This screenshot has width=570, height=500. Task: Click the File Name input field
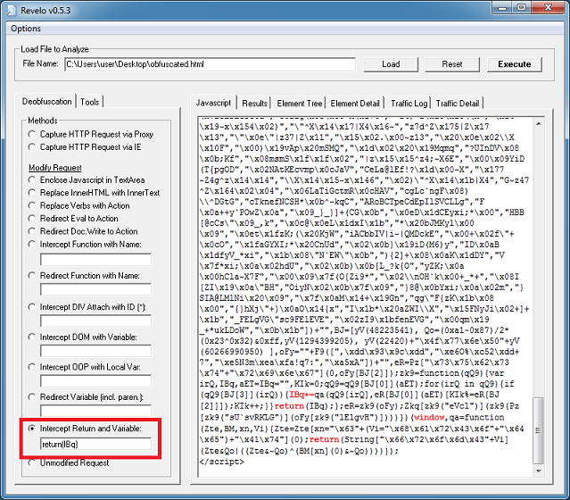tap(210, 64)
